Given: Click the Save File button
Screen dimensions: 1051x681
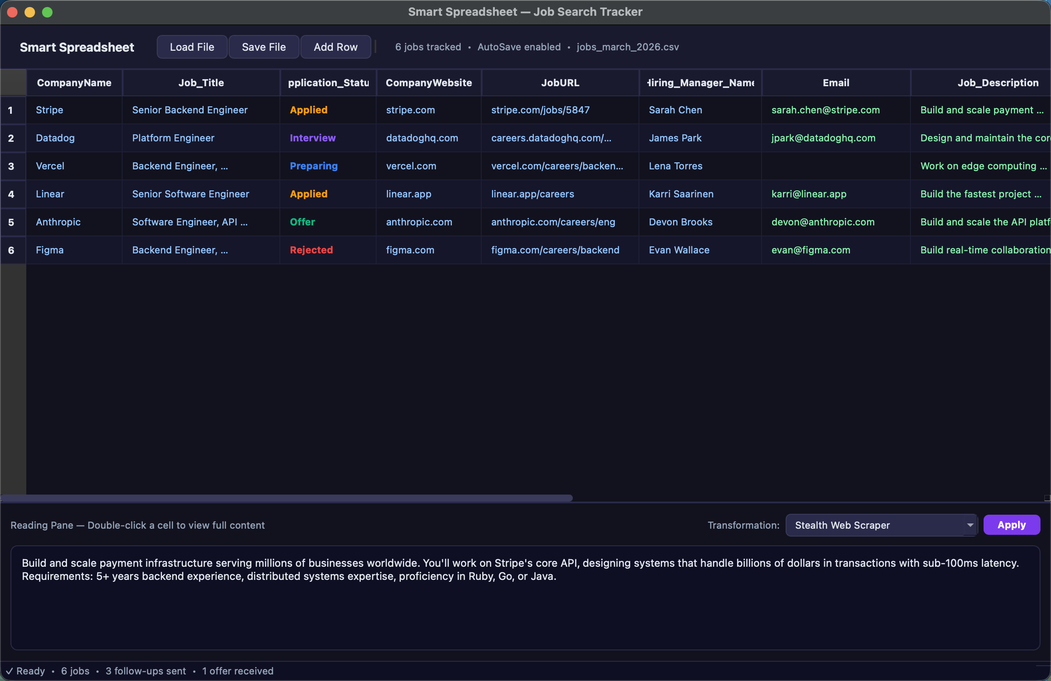Looking at the screenshot, I should pyautogui.click(x=264, y=46).
